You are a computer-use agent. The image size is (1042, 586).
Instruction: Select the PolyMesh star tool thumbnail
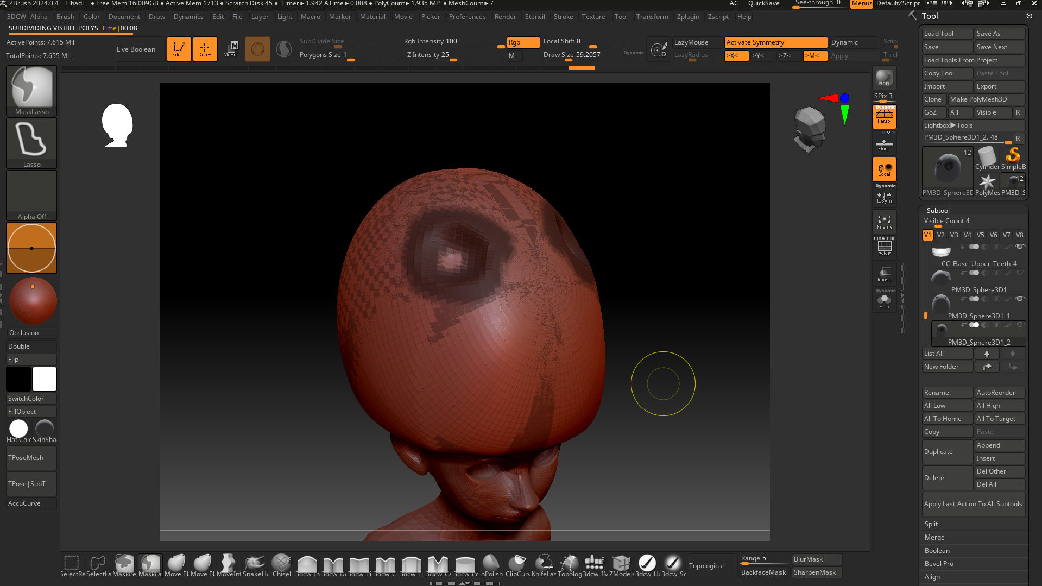tap(987, 185)
